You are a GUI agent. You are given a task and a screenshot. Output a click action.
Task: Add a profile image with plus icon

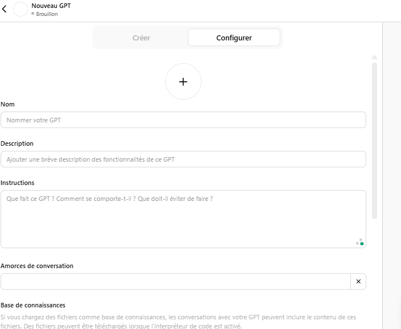point(183,81)
